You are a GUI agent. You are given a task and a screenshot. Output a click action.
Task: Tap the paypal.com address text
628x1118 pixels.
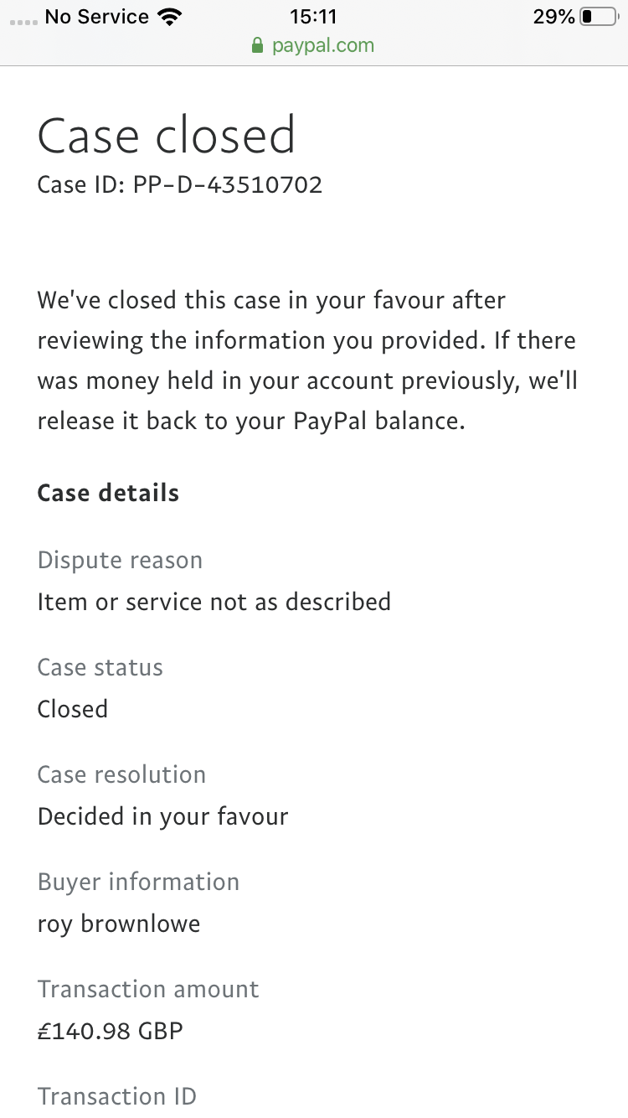(323, 45)
